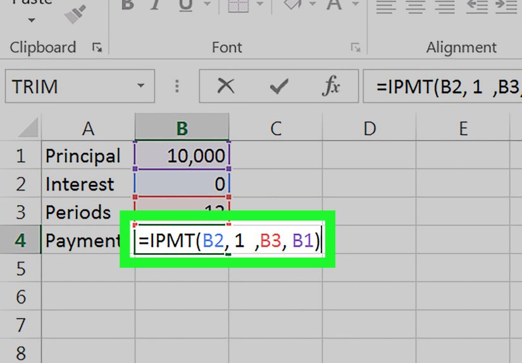522x363 pixels.
Task: Select column E header
Action: pyautogui.click(x=463, y=128)
